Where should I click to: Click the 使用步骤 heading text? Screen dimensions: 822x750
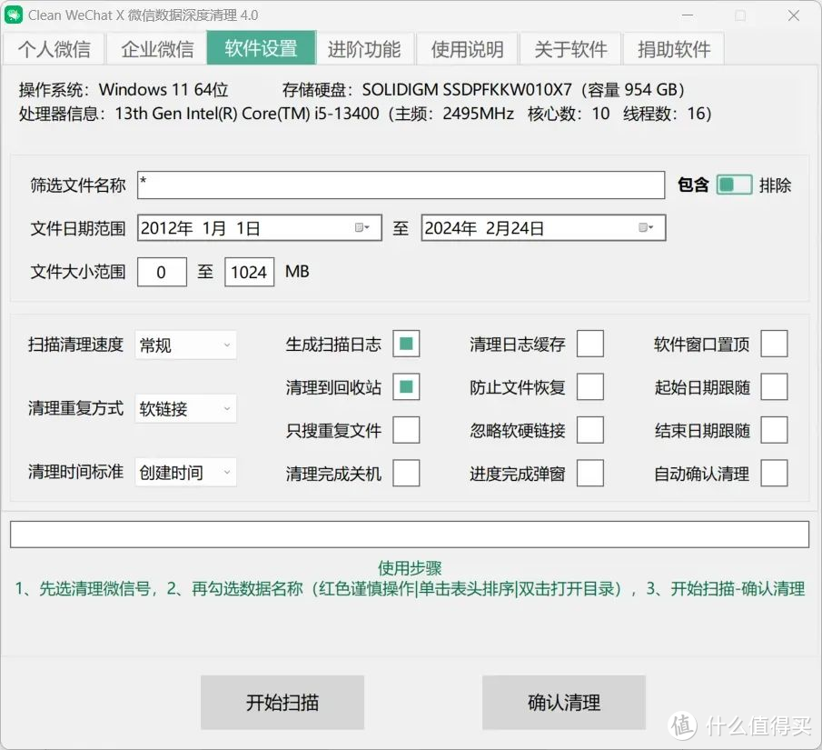pos(410,568)
